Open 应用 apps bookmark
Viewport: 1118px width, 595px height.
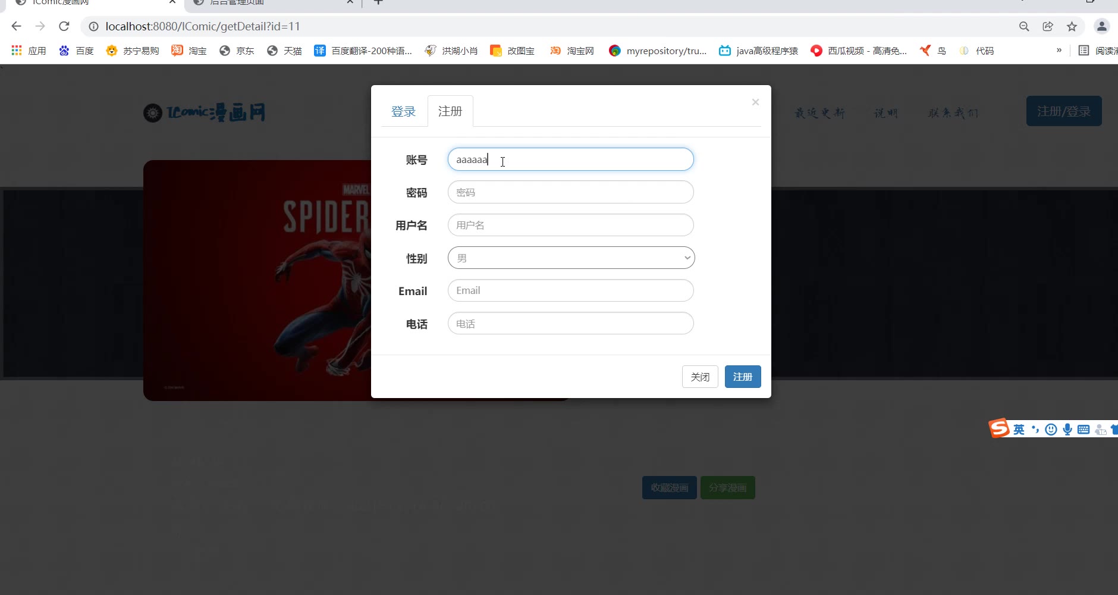point(29,51)
